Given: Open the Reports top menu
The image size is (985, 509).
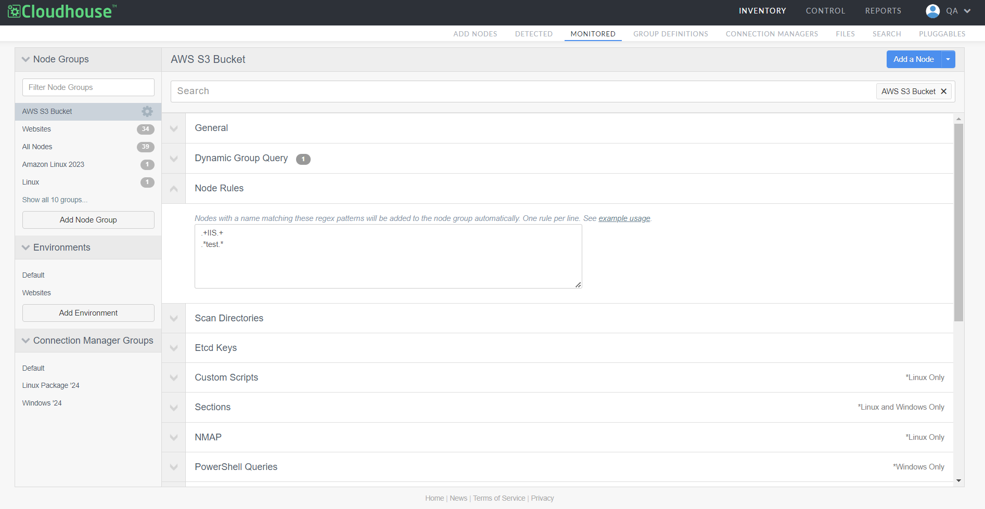Looking at the screenshot, I should click(883, 11).
